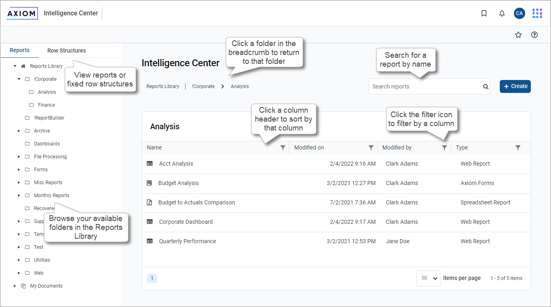Open the app launcher grid icon
This screenshot has height=307, width=551.
[537, 13]
